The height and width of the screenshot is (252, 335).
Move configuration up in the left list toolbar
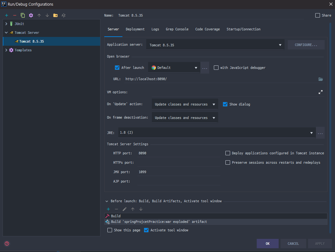[39, 15]
